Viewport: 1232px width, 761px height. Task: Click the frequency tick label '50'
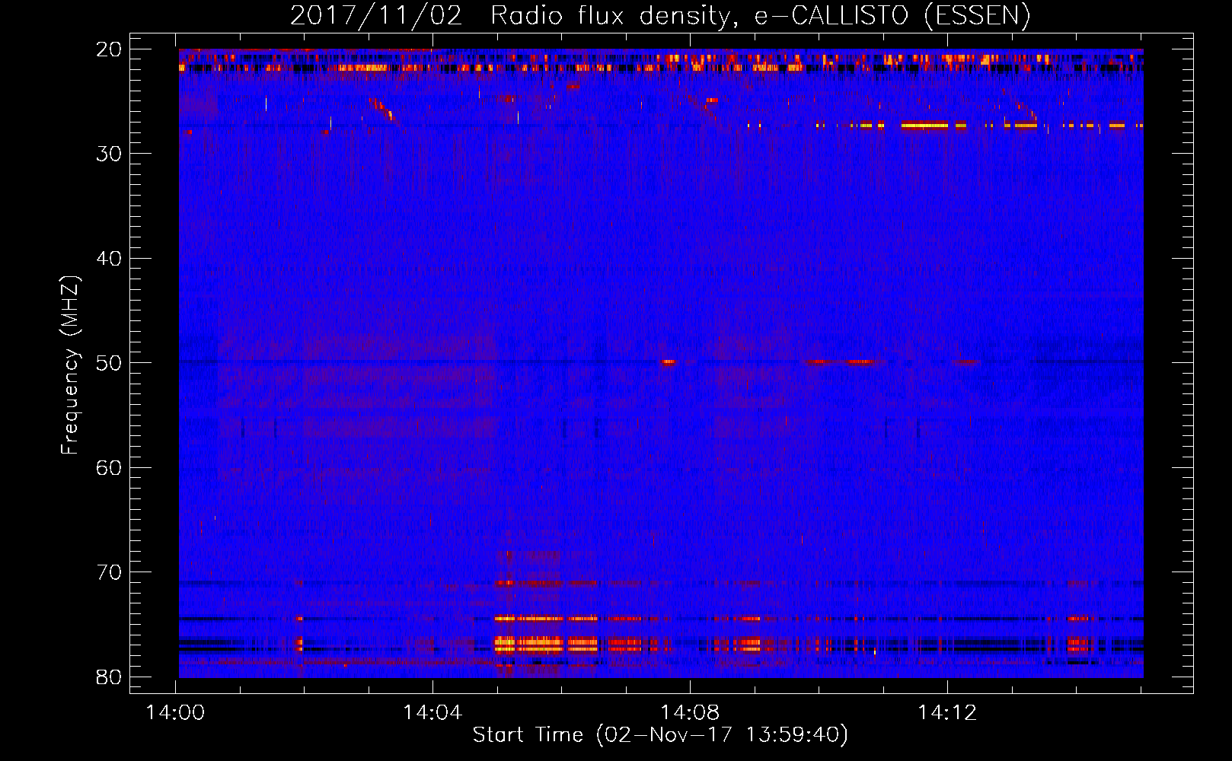110,363
